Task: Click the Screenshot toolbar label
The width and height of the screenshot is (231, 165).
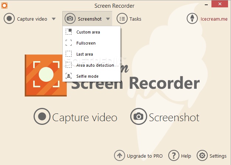Action: pos(90,19)
